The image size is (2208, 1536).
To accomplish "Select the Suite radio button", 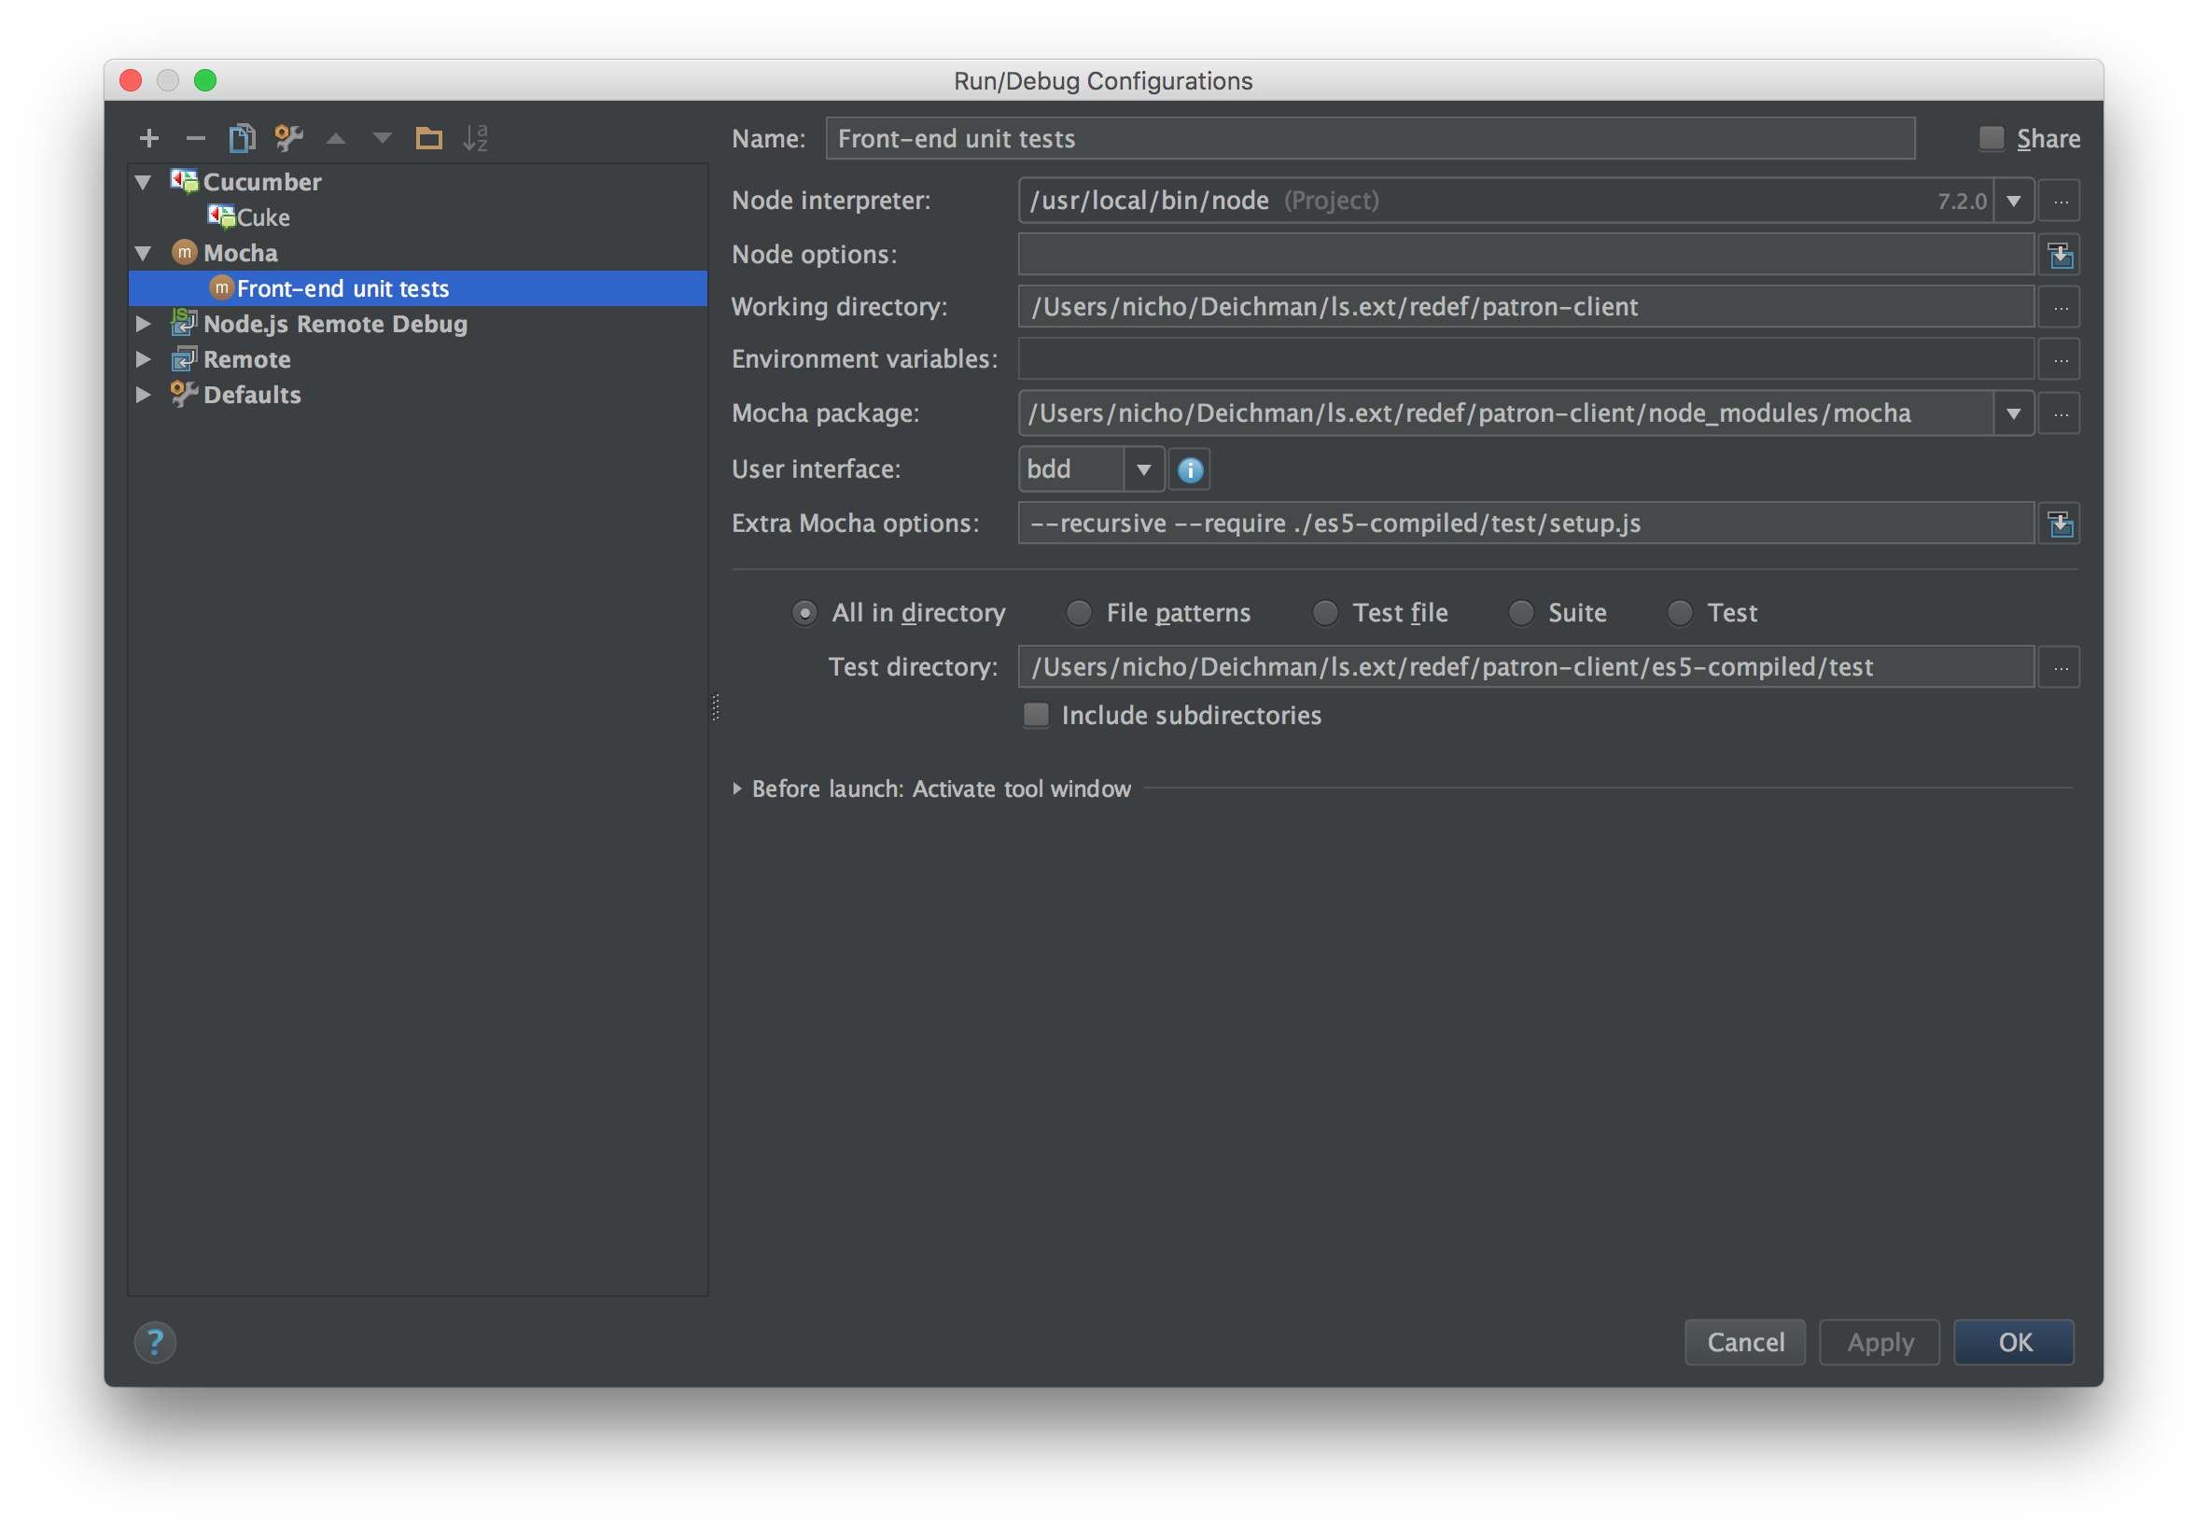I will click(1520, 613).
